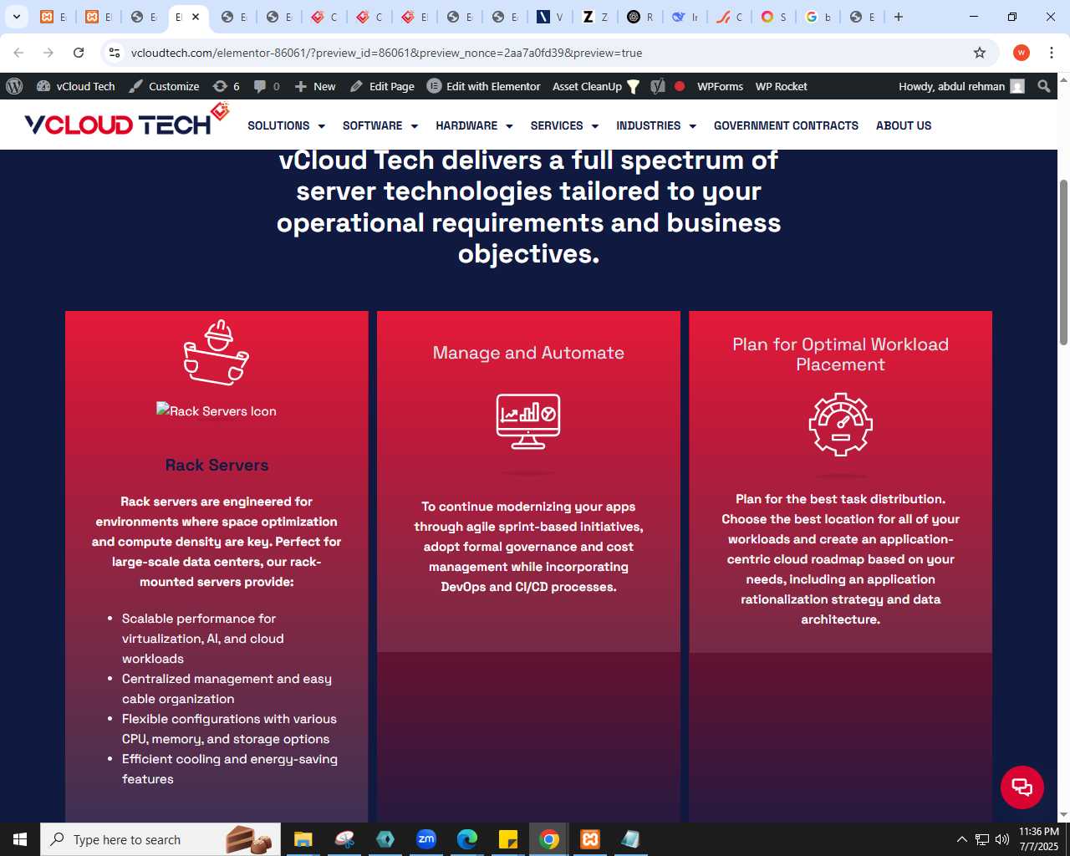1070x856 pixels.
Task: Open XAMPP from the taskbar
Action: 590,839
